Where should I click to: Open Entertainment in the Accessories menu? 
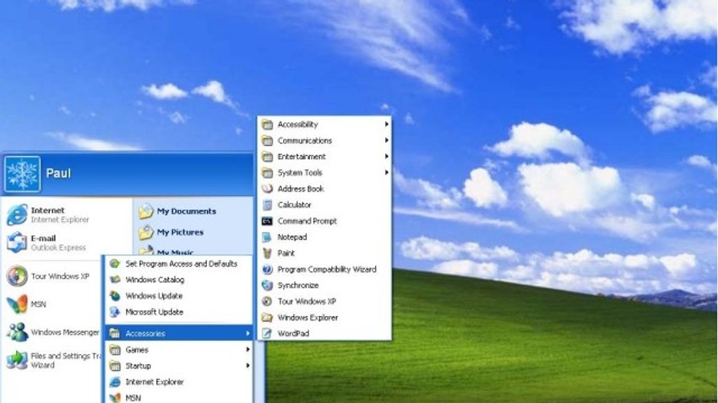(x=324, y=157)
